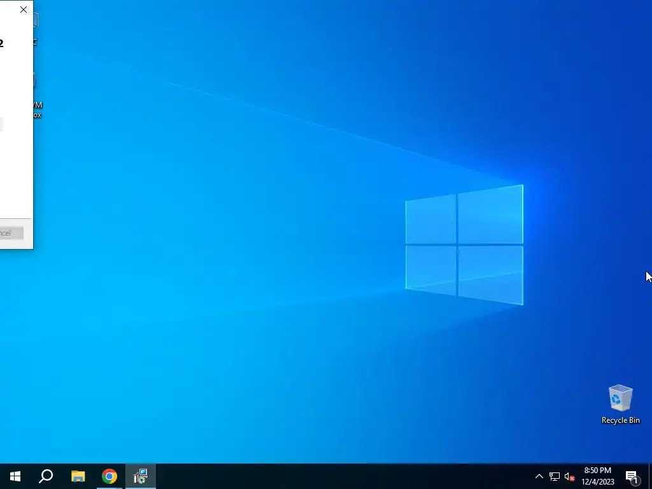The image size is (652, 489).
Task: Open Google Chrome from taskbar
Action: pos(110,476)
